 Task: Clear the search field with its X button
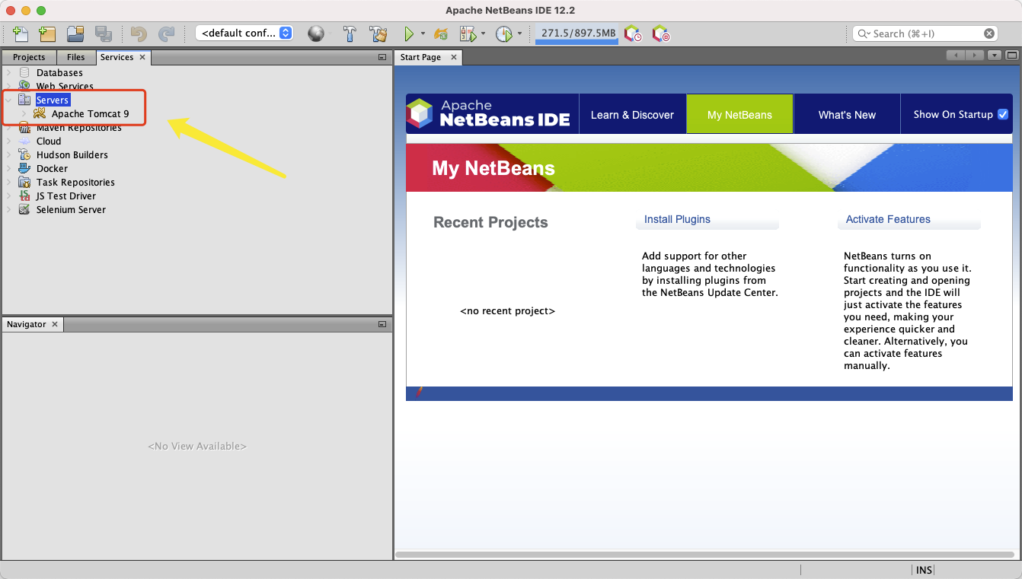[989, 33]
